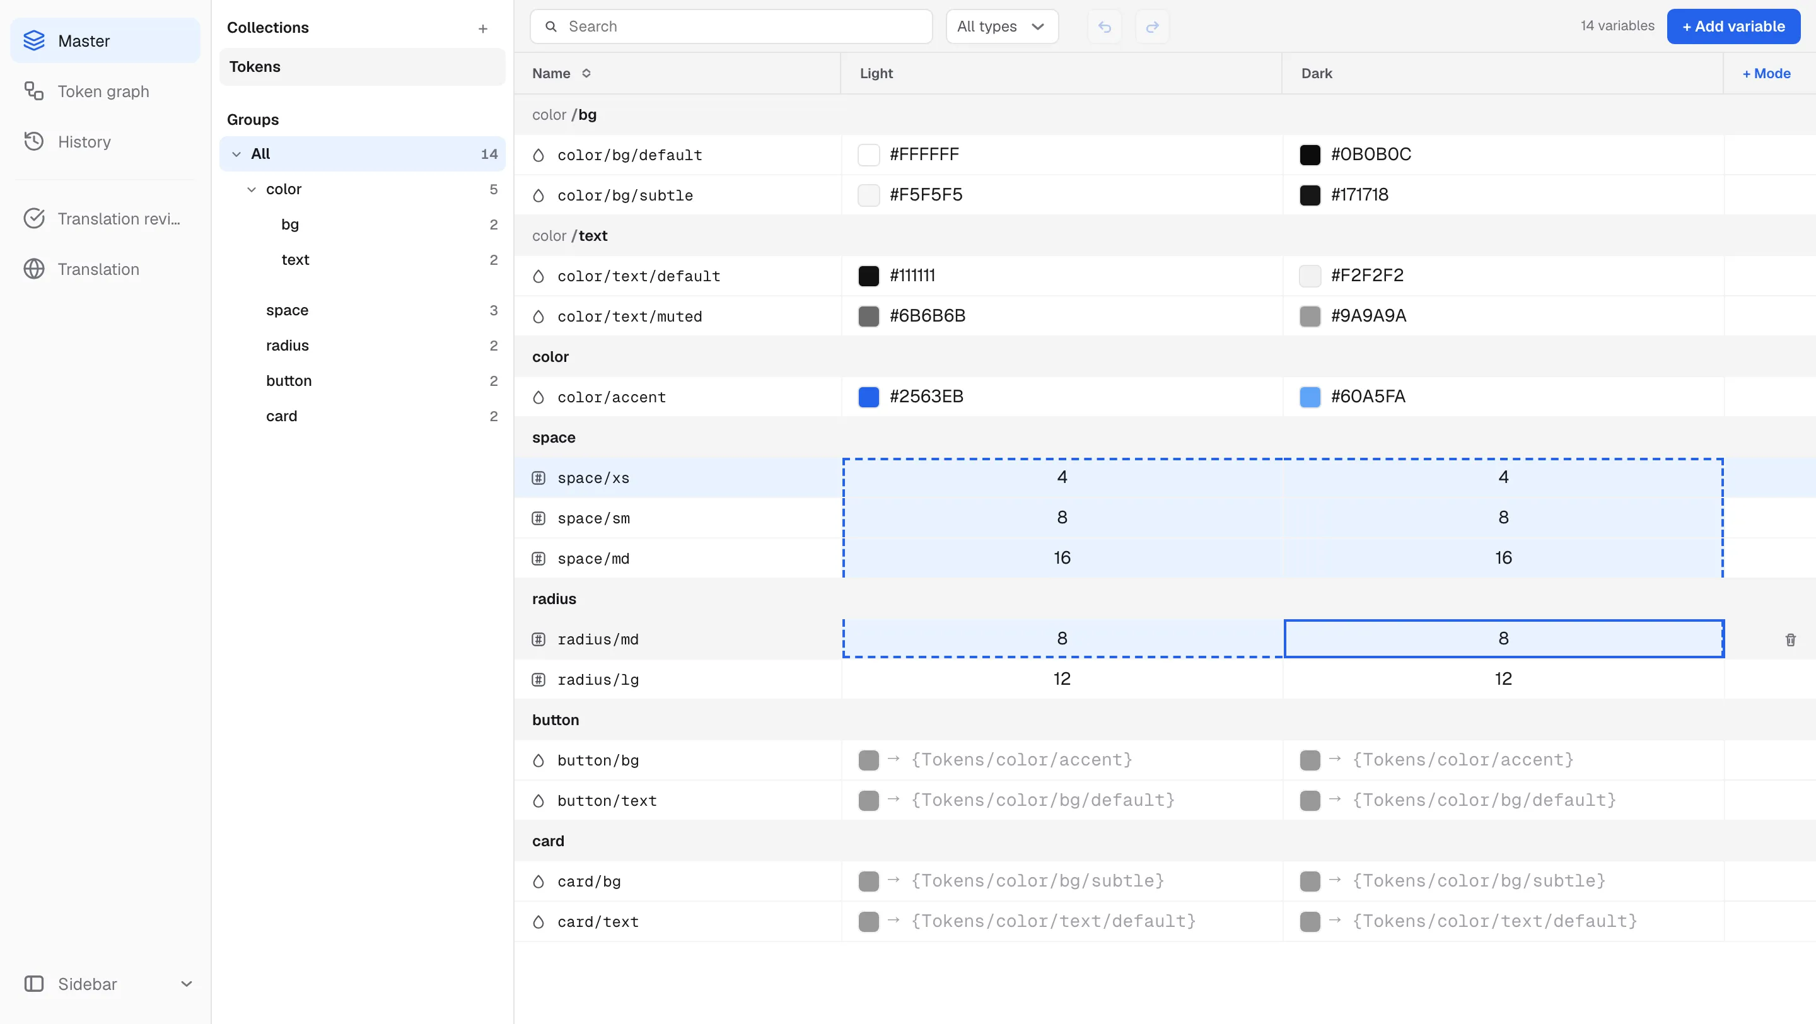
Task: Select radius/lg Dark value 12
Action: (x=1503, y=679)
